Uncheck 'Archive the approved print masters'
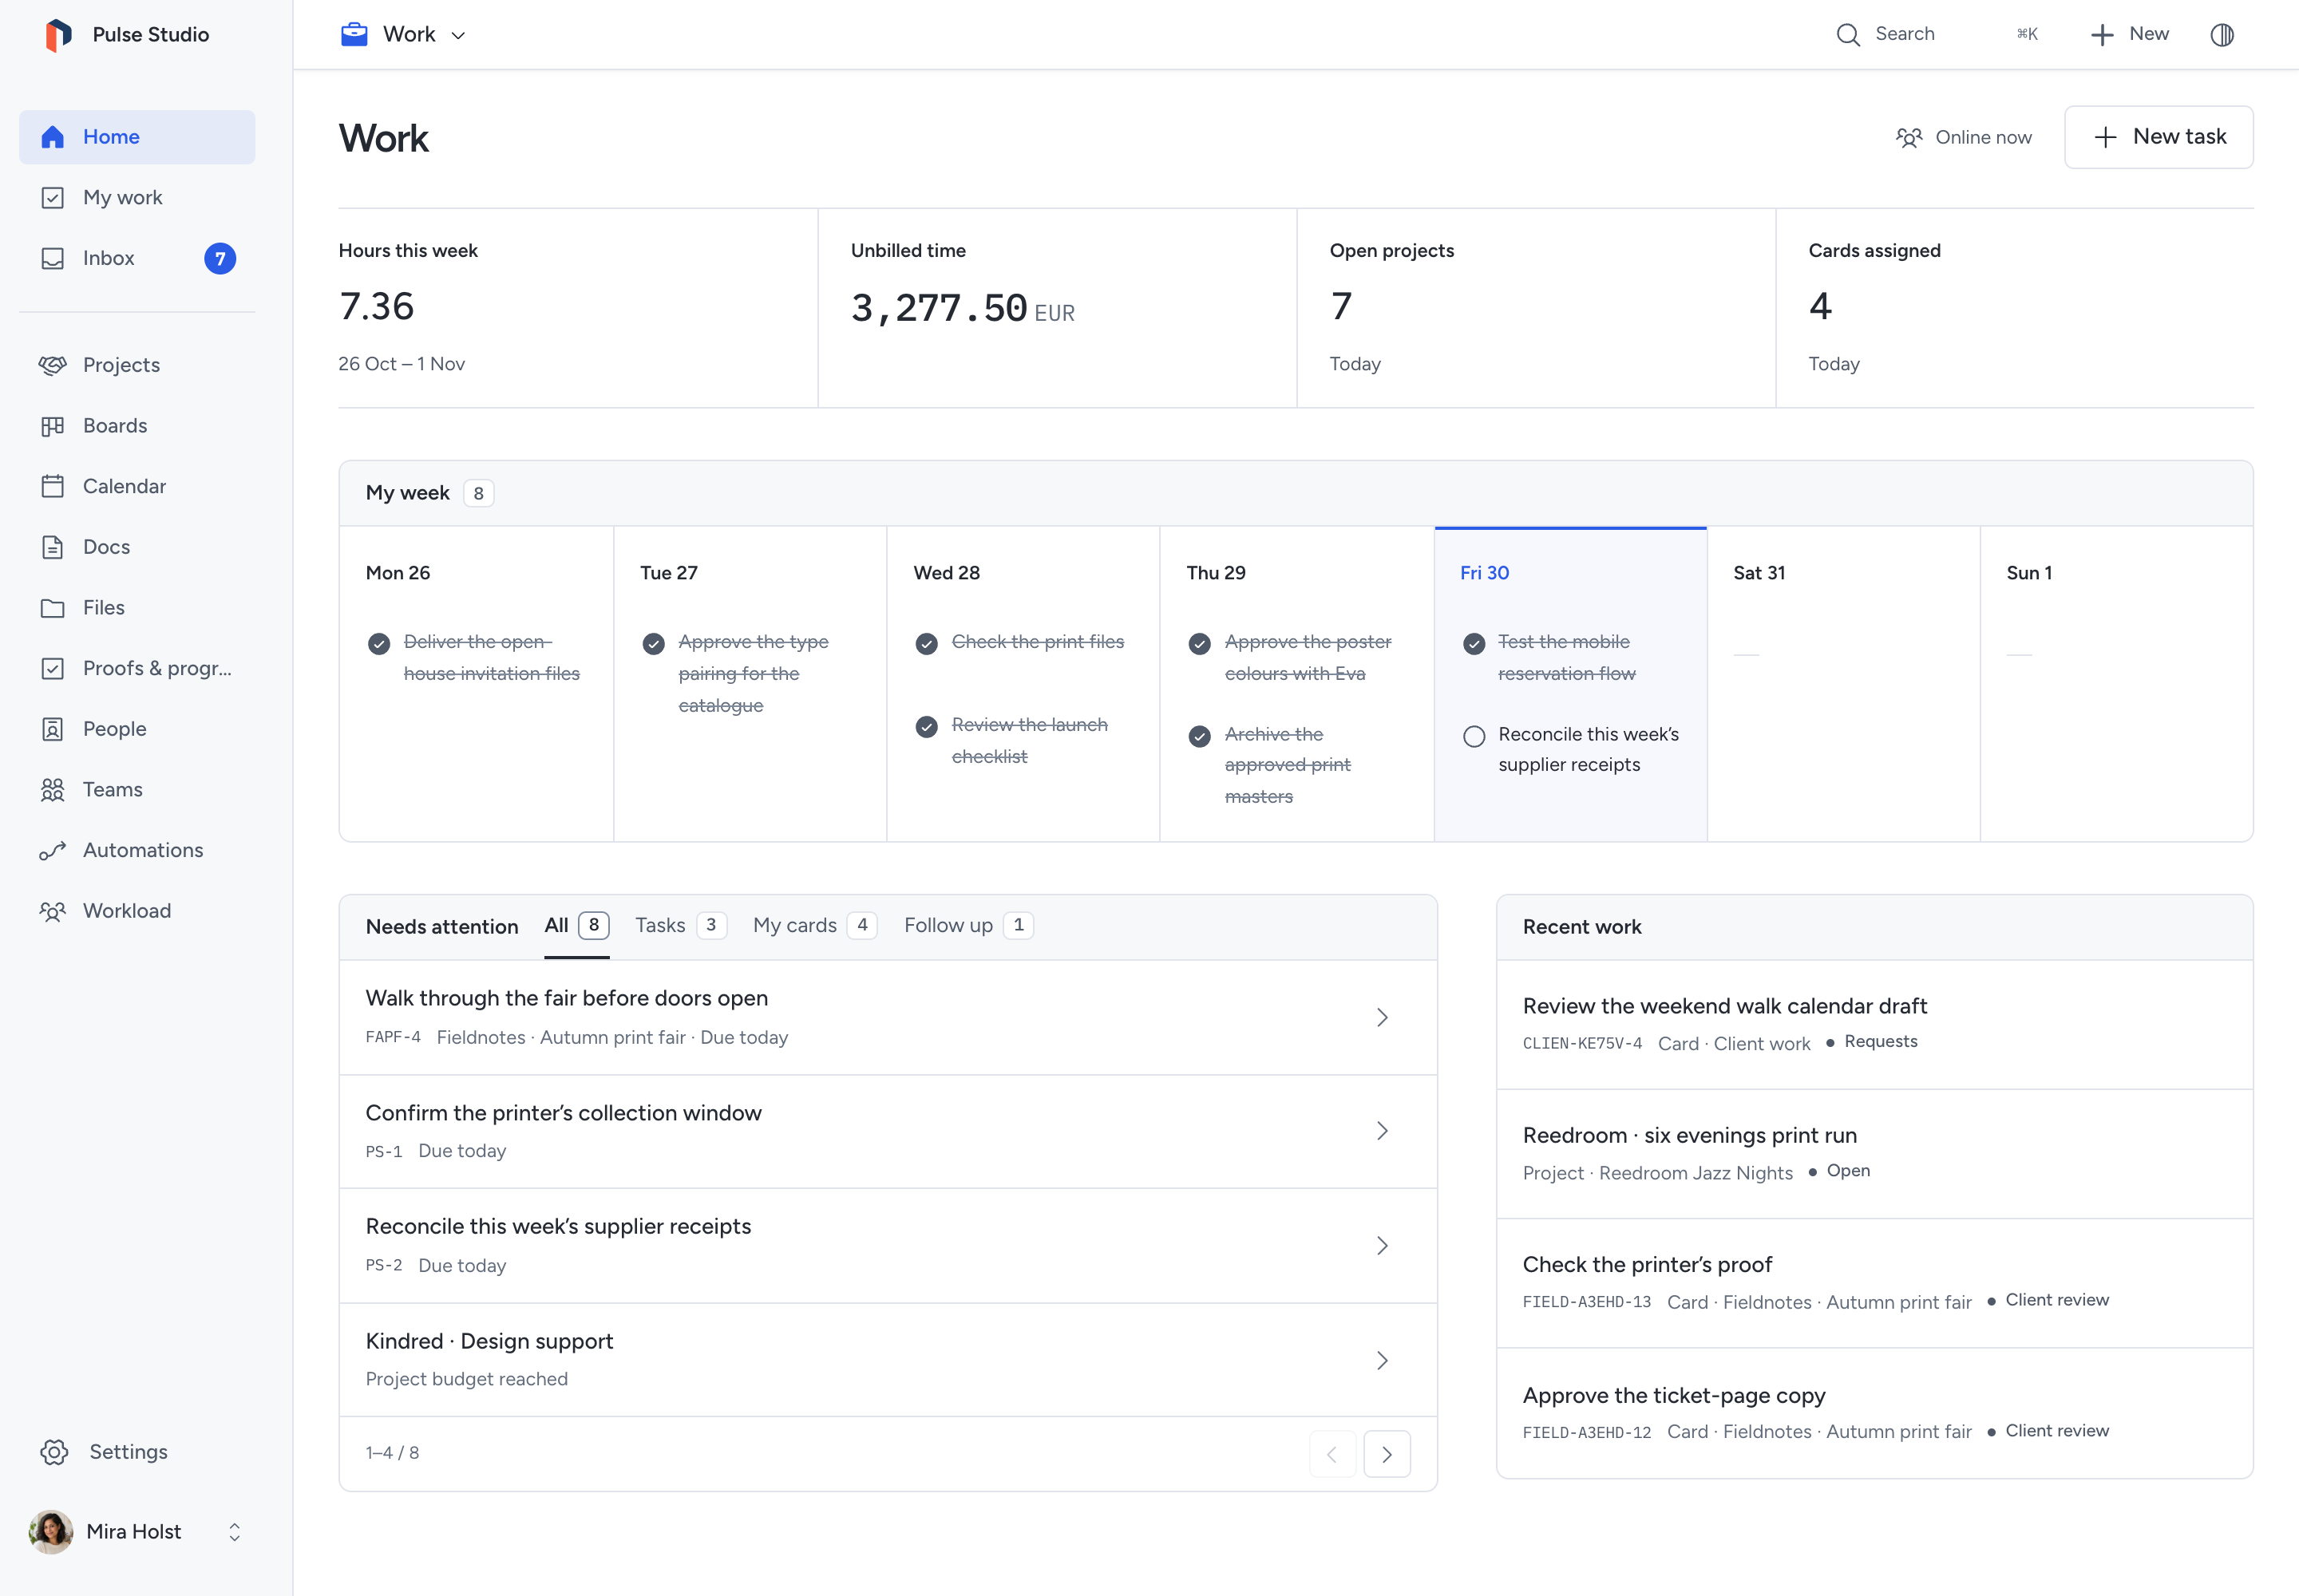 click(x=1200, y=737)
